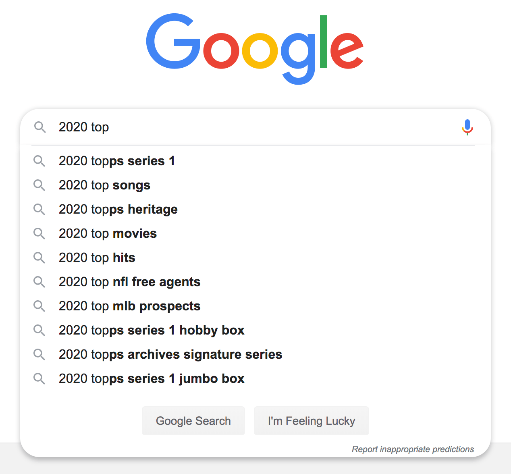Click search icon beside '2020 topps heritage'
This screenshot has width=511, height=474.
pyautogui.click(x=39, y=209)
